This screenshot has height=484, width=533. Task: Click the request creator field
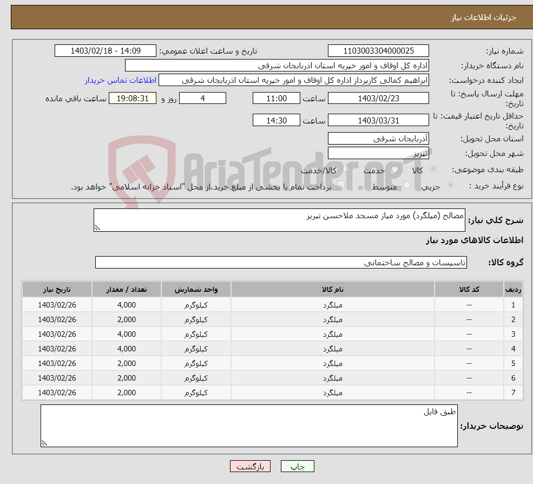(x=294, y=80)
